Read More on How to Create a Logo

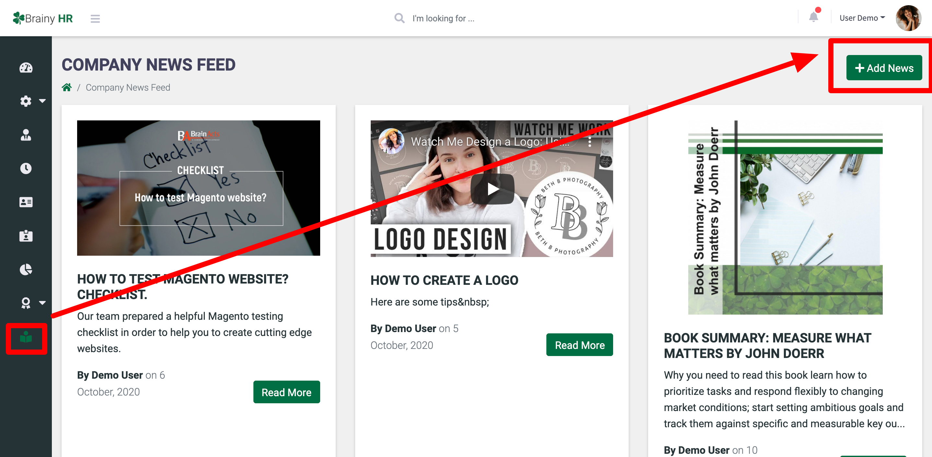point(579,344)
